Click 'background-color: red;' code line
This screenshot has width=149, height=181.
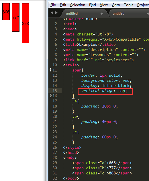pyautogui.click(x=106, y=80)
